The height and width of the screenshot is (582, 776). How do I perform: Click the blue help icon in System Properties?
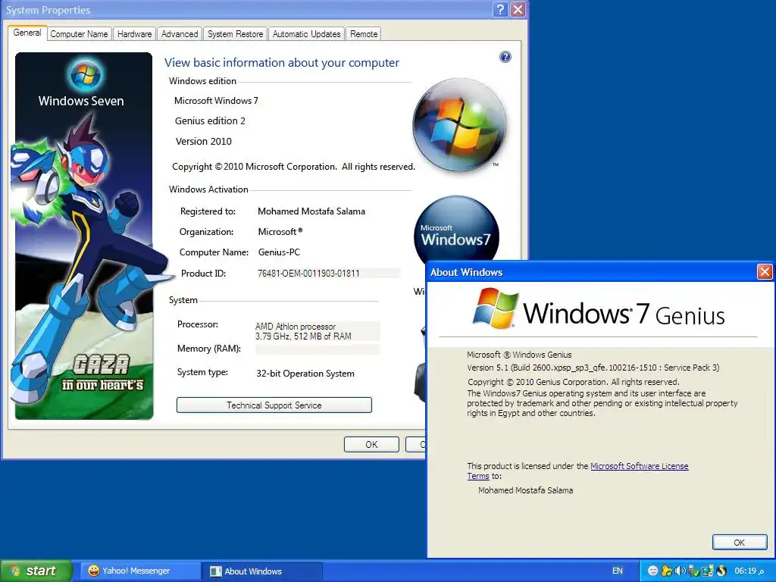[x=505, y=57]
